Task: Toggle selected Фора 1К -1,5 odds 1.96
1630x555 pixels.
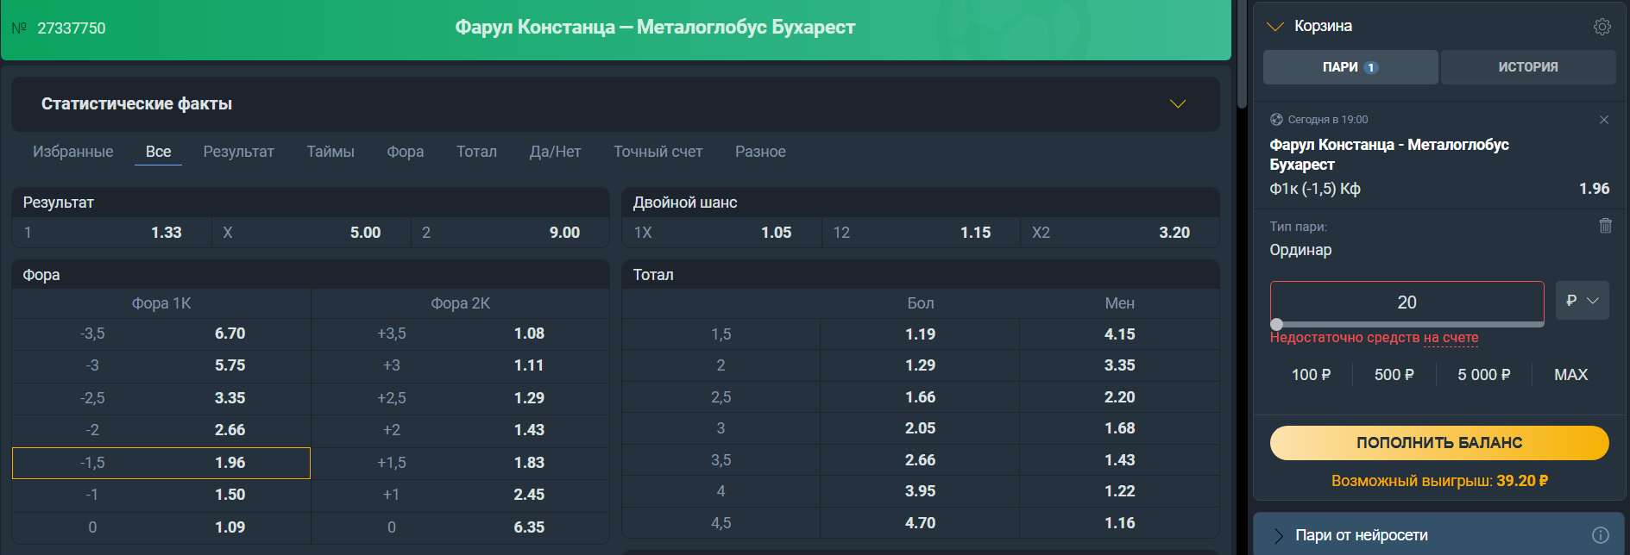Action: (x=161, y=463)
